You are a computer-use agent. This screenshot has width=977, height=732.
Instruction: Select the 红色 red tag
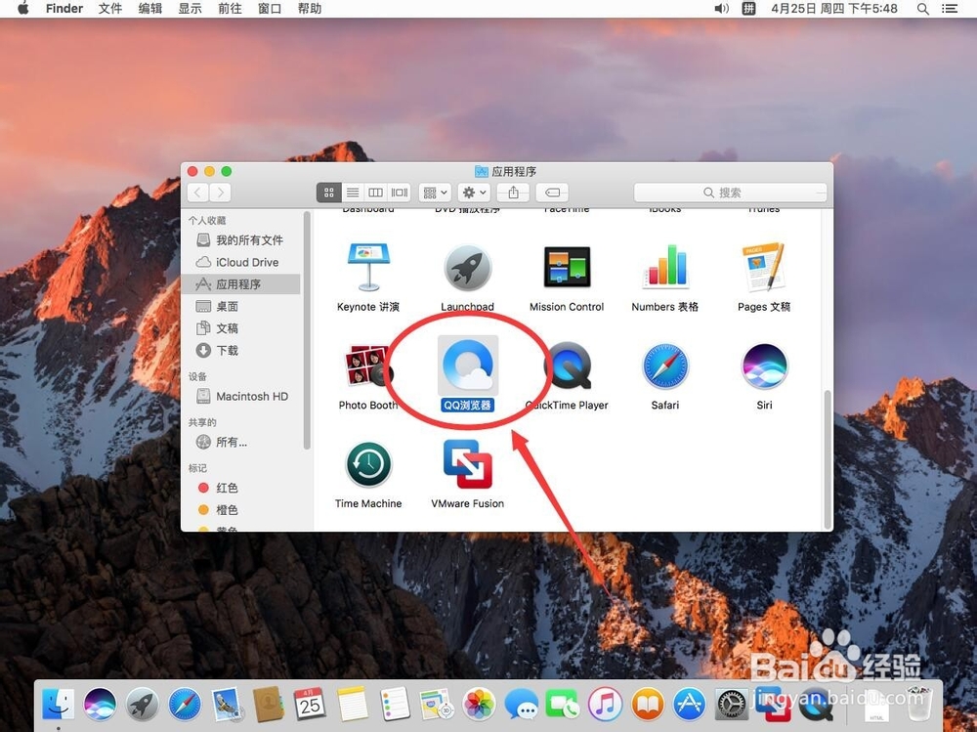pos(241,488)
